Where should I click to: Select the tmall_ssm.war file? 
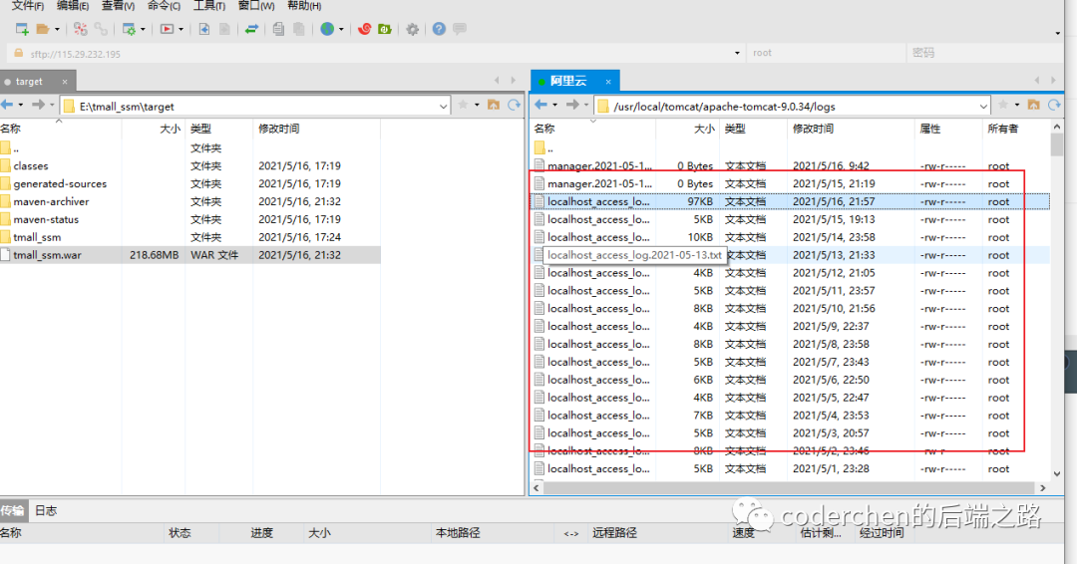(190, 255)
